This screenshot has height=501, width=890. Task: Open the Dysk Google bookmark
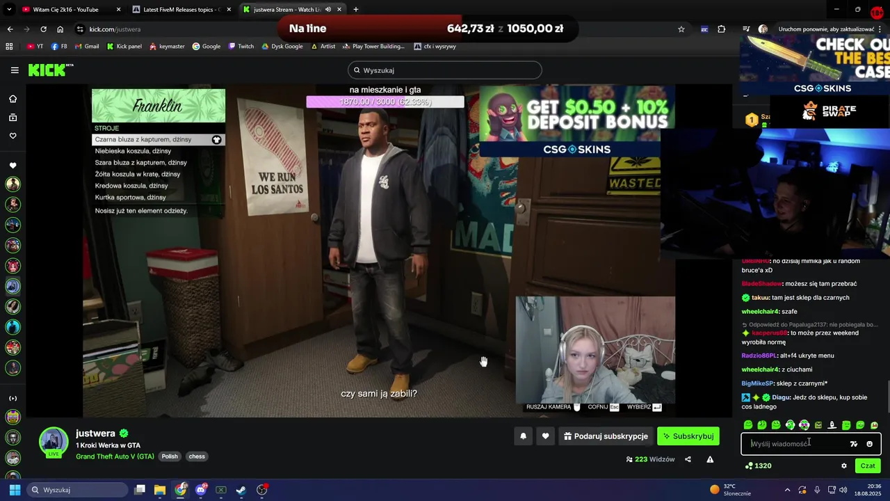click(x=282, y=47)
